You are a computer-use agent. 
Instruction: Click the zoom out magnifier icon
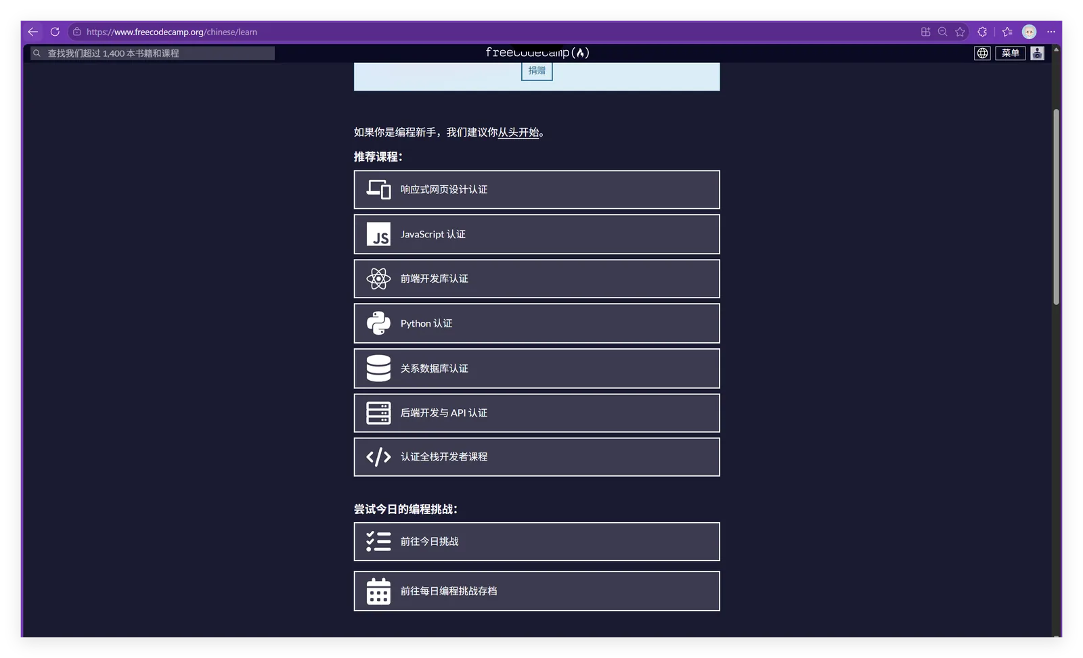pyautogui.click(x=942, y=32)
